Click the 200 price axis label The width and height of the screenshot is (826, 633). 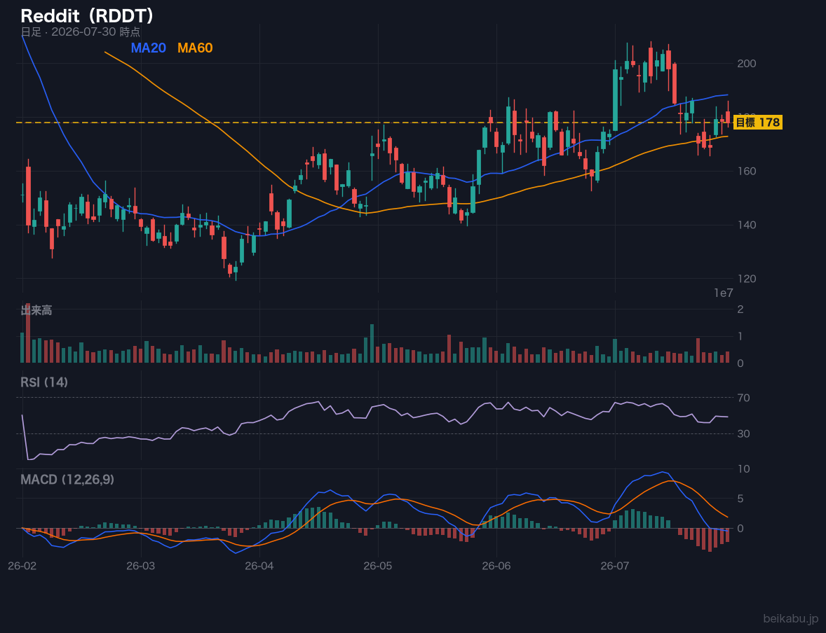(747, 64)
